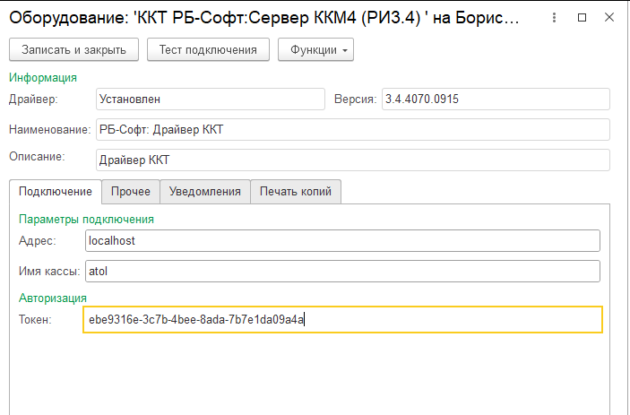
Task: Open the three-dot more options menu
Action: [x=554, y=17]
